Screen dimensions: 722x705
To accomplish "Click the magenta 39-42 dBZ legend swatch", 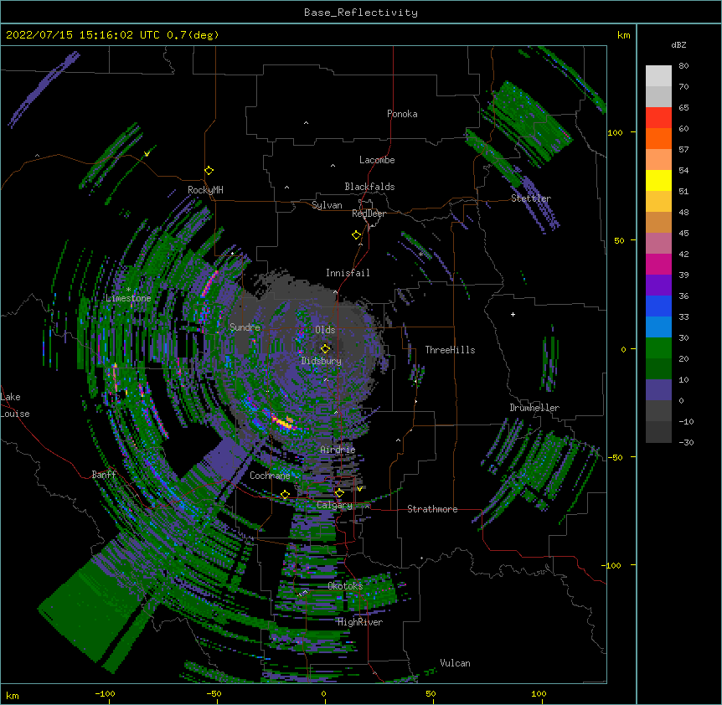I will 658,264.
